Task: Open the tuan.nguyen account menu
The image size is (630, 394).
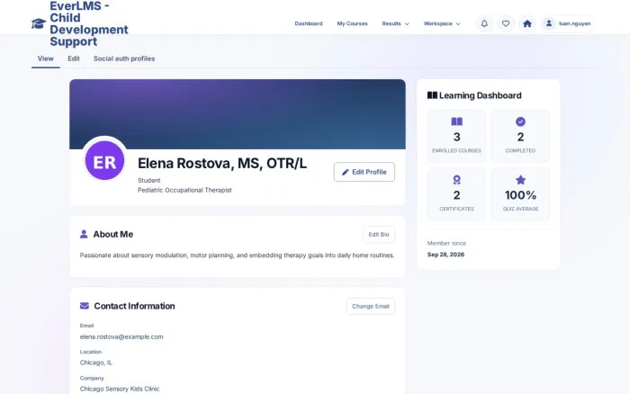Action: click(x=567, y=23)
